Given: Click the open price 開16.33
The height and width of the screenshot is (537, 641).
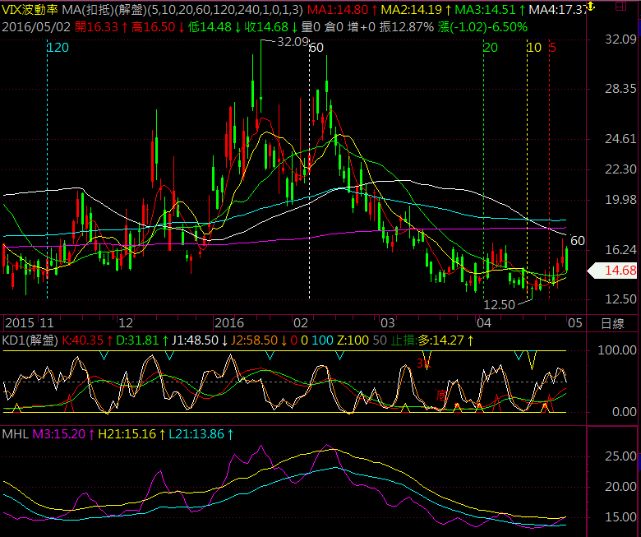Looking at the screenshot, I should 96,27.
